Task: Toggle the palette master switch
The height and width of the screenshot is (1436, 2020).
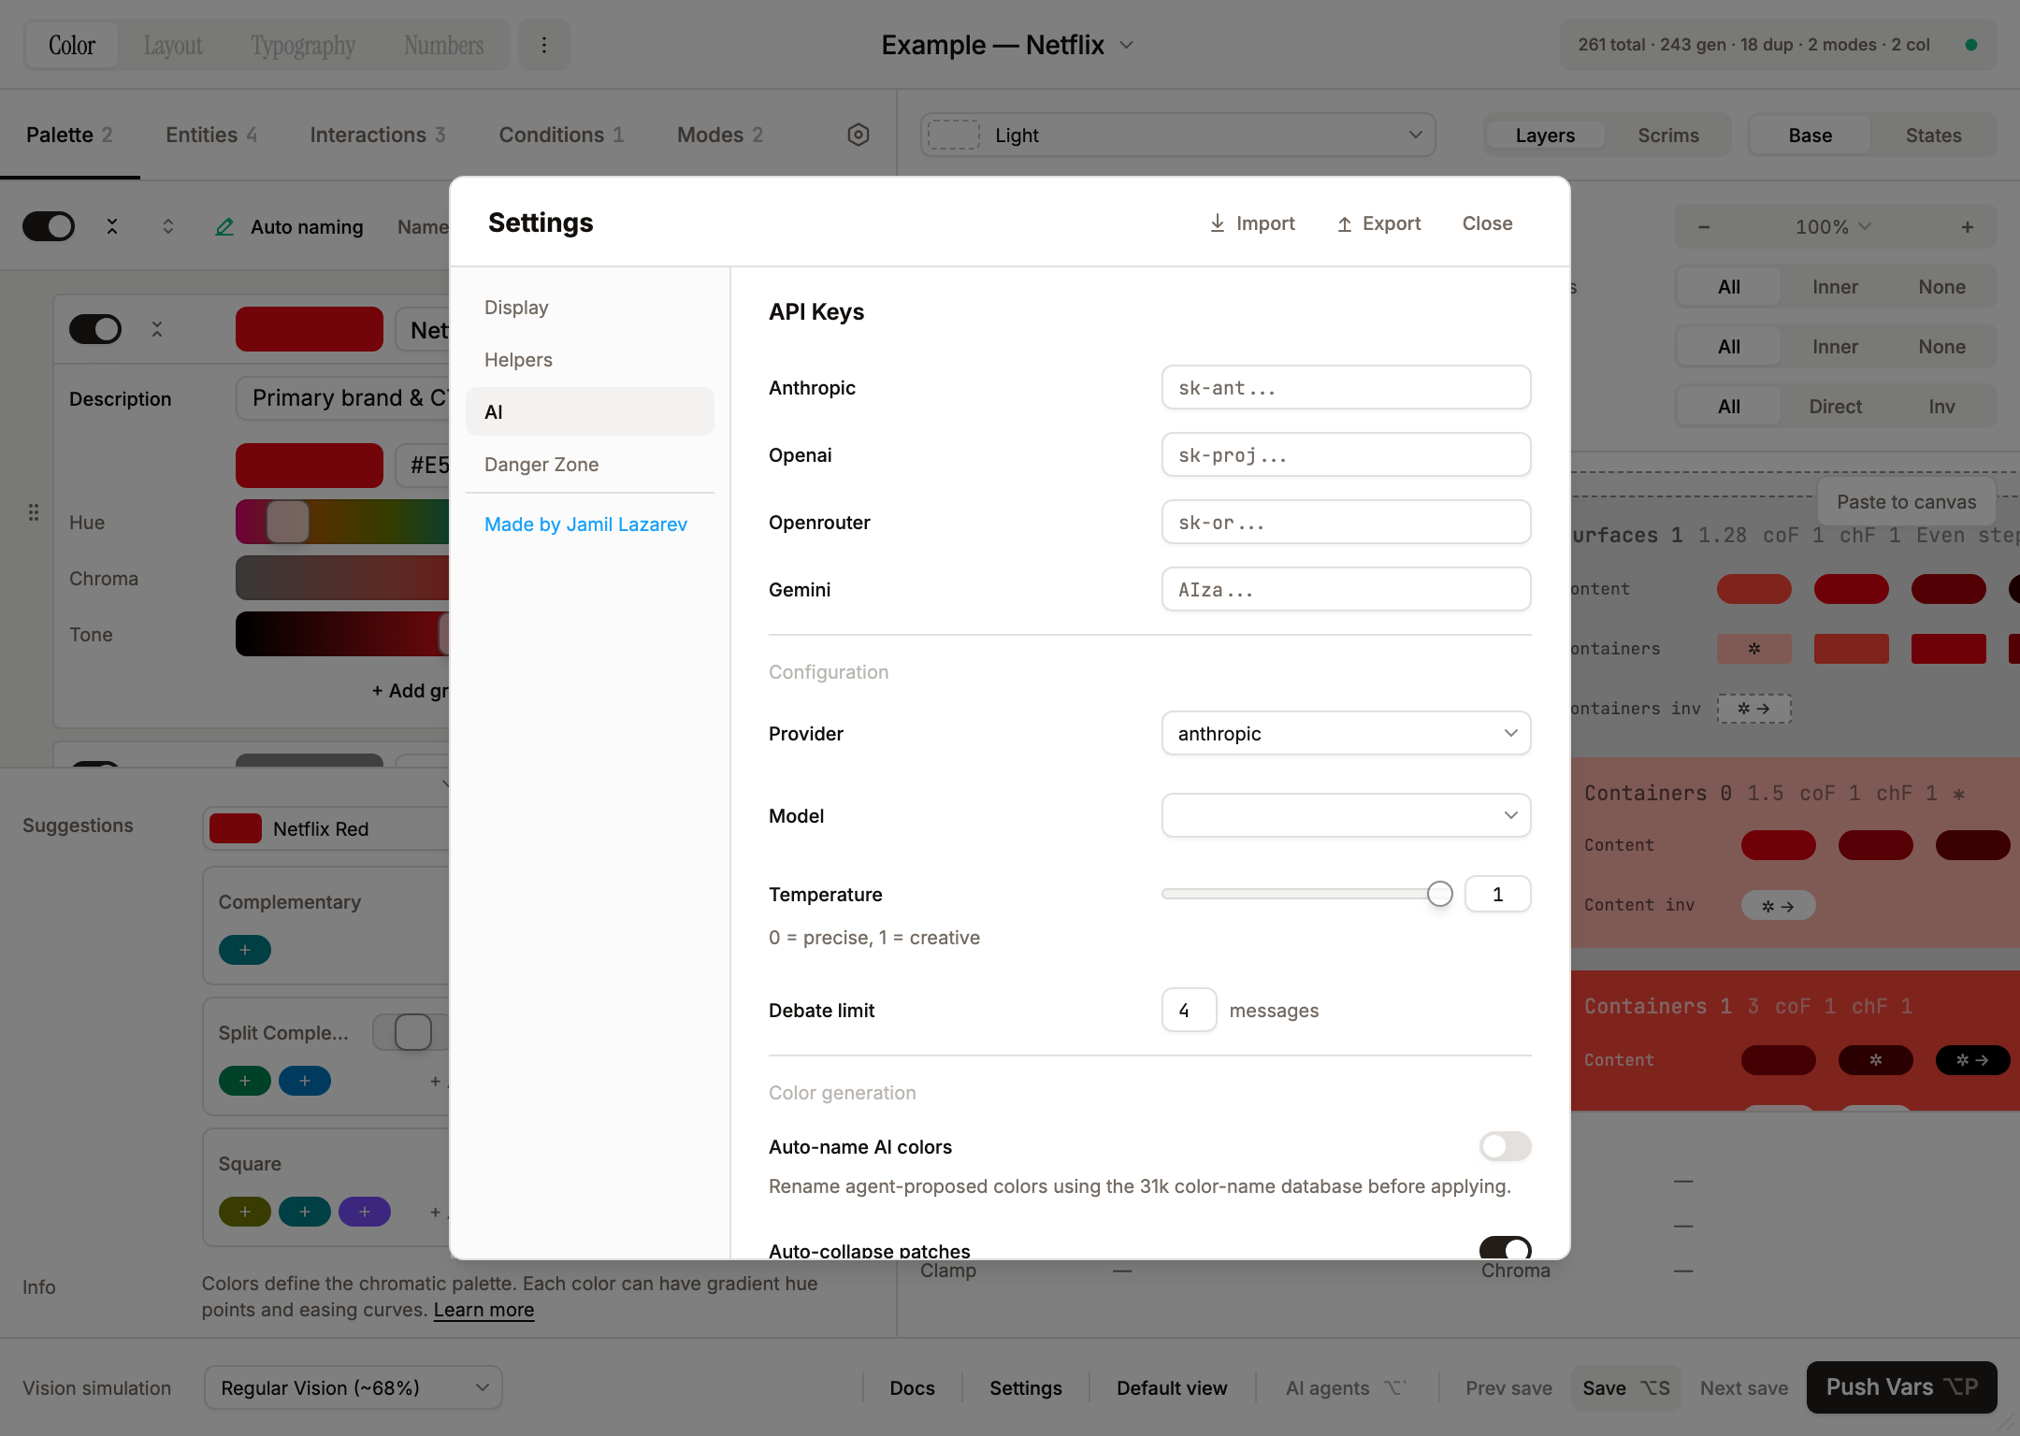Action: pos(49,226)
